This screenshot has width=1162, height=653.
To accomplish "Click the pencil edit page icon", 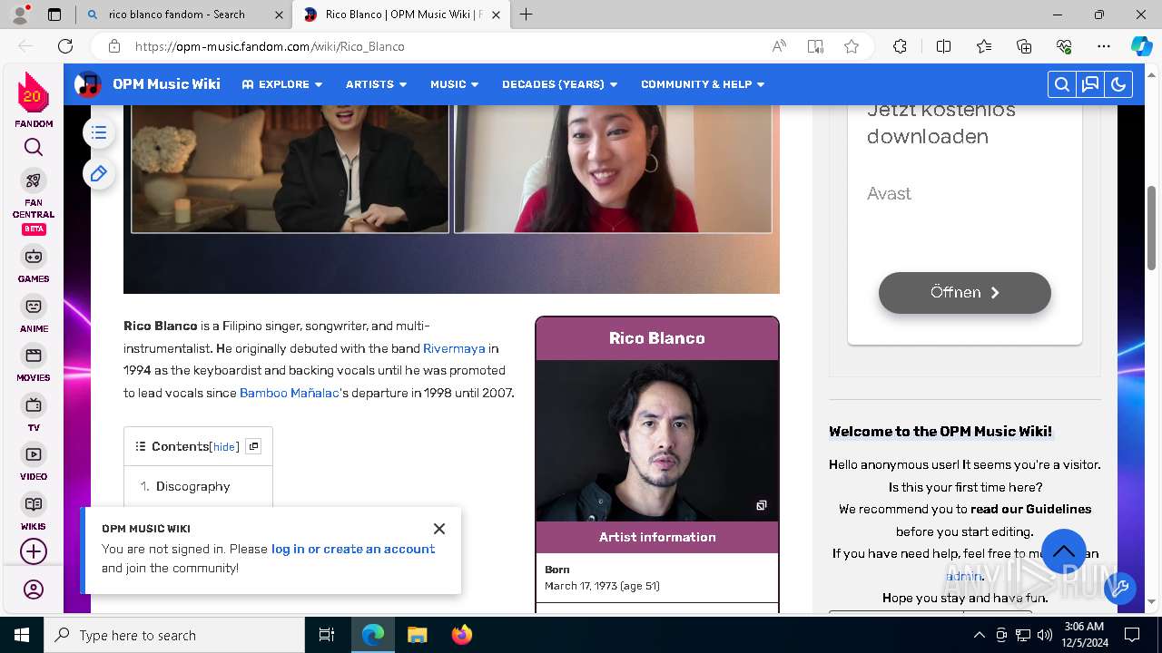I will (x=99, y=173).
